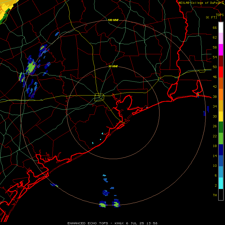Click the '[K FT]' units label
This screenshot has height=225, width=225.
pos(211,17)
